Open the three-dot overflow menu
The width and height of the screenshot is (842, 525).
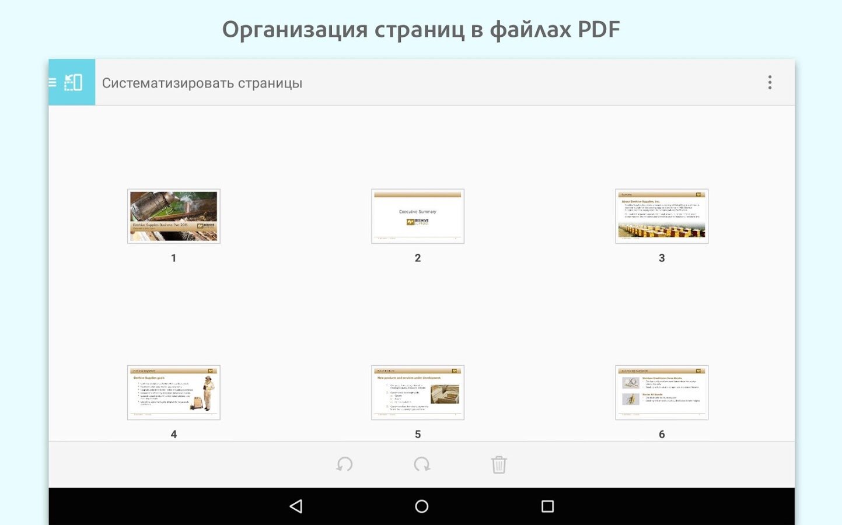pos(770,82)
